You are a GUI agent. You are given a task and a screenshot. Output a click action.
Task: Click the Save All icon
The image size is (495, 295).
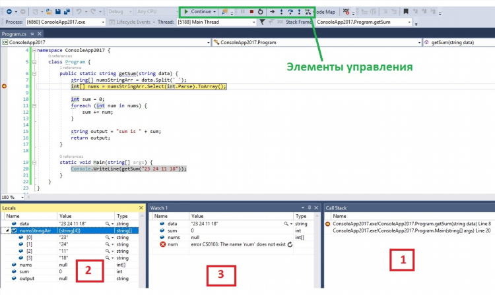[x=67, y=12]
